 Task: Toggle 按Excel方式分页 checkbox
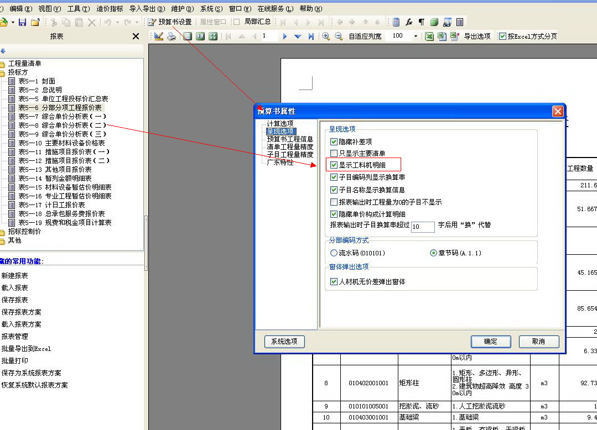pyautogui.click(x=502, y=36)
